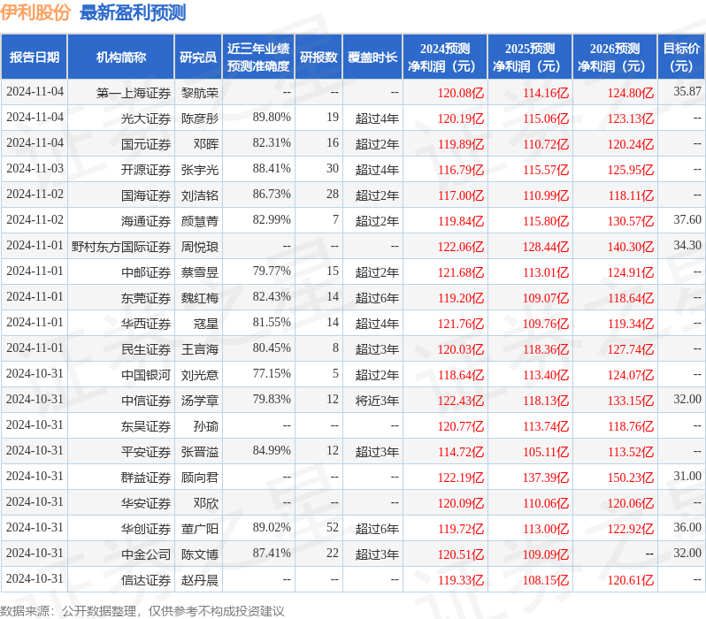Click coverage duration 将近3年
This screenshot has height=619, width=706.
[x=377, y=401]
